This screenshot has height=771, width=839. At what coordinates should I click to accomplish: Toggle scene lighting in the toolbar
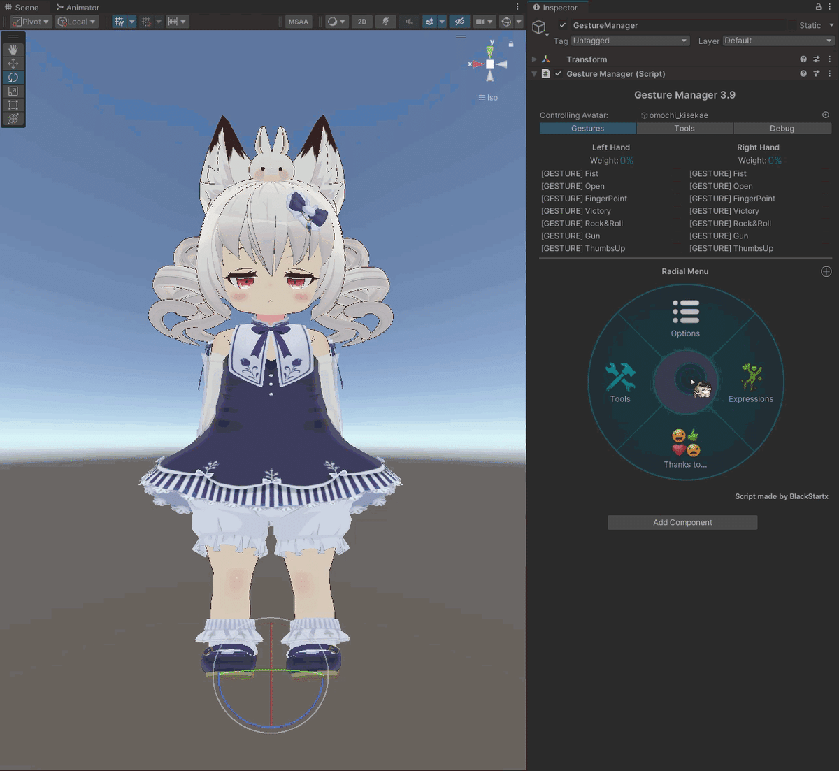click(385, 22)
